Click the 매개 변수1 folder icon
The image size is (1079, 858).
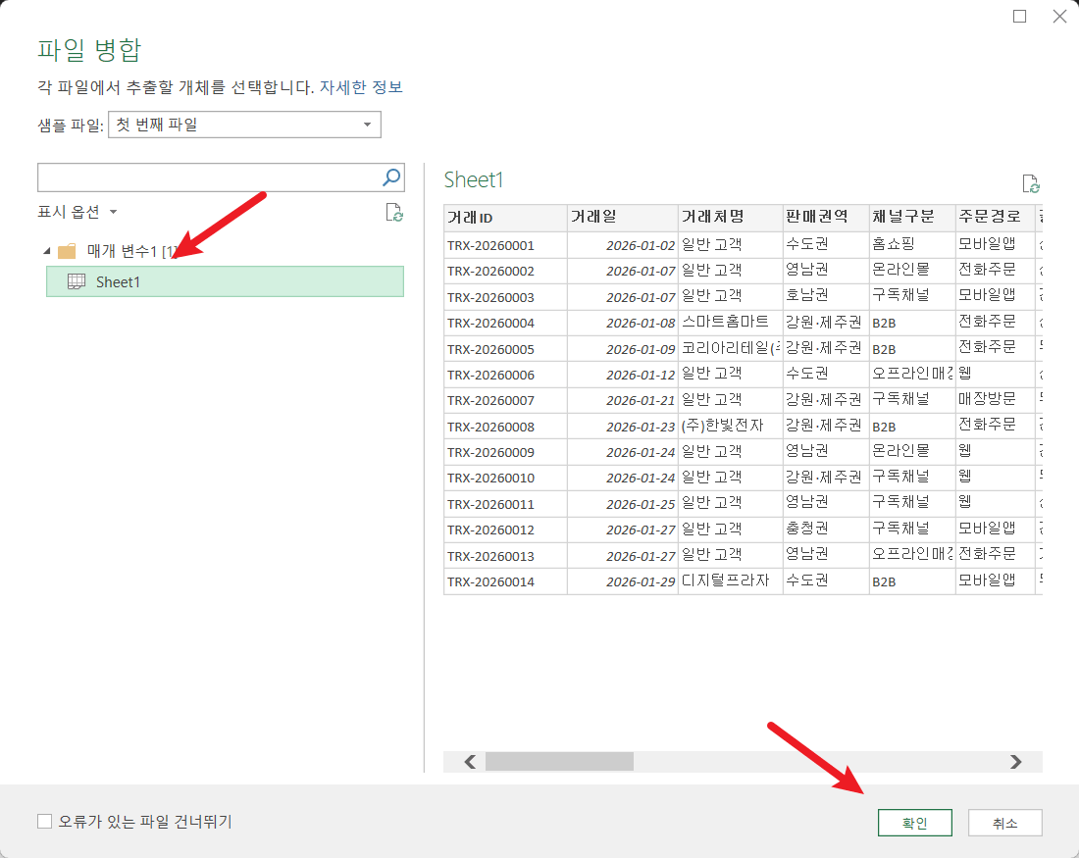[67, 251]
